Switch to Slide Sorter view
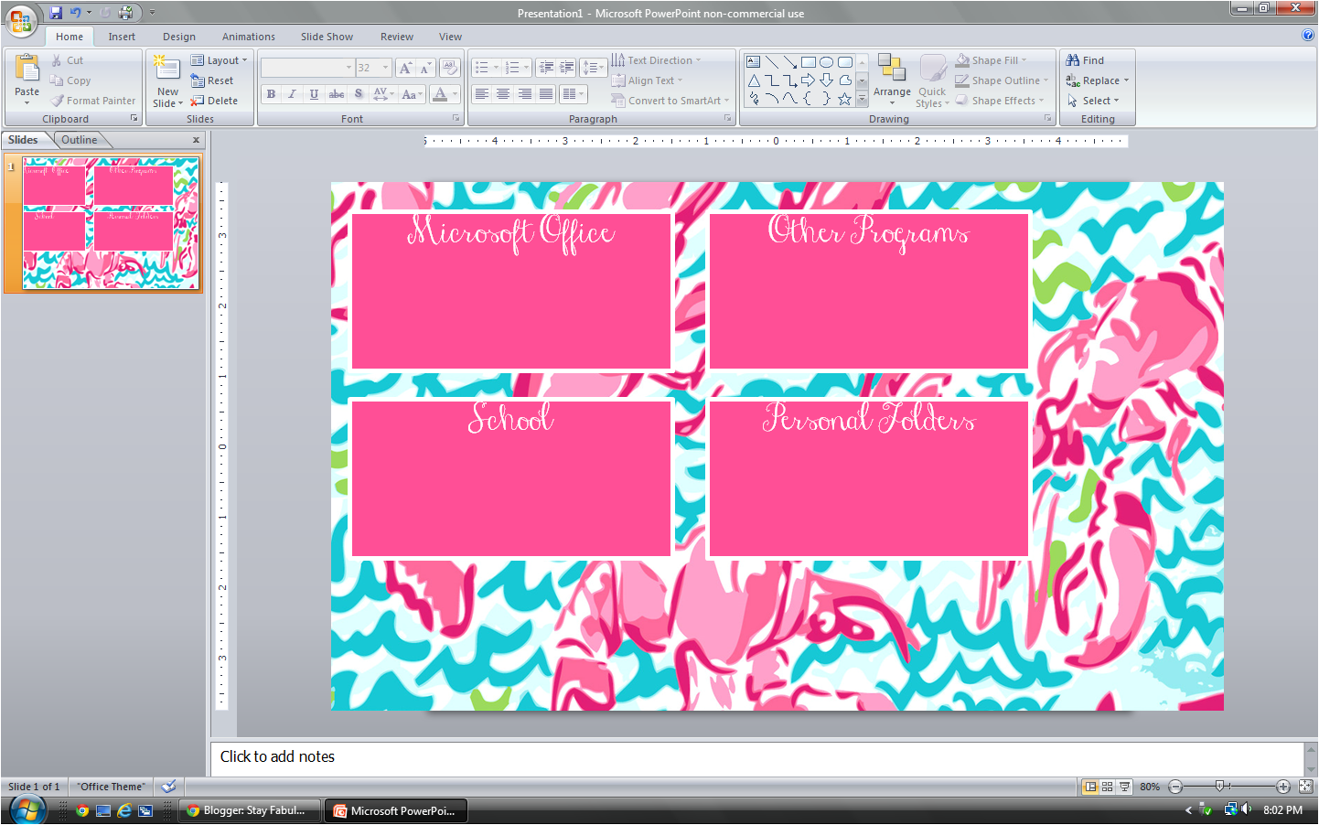This screenshot has width=1319, height=825. 1107,787
